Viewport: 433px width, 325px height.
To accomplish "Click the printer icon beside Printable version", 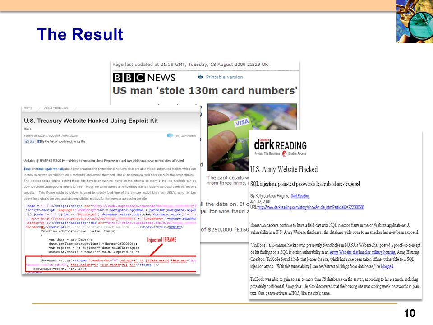I will tap(200, 77).
